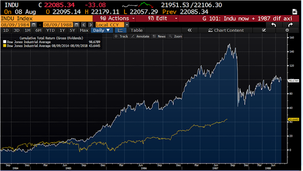Select the 1M range tab

[27, 30]
